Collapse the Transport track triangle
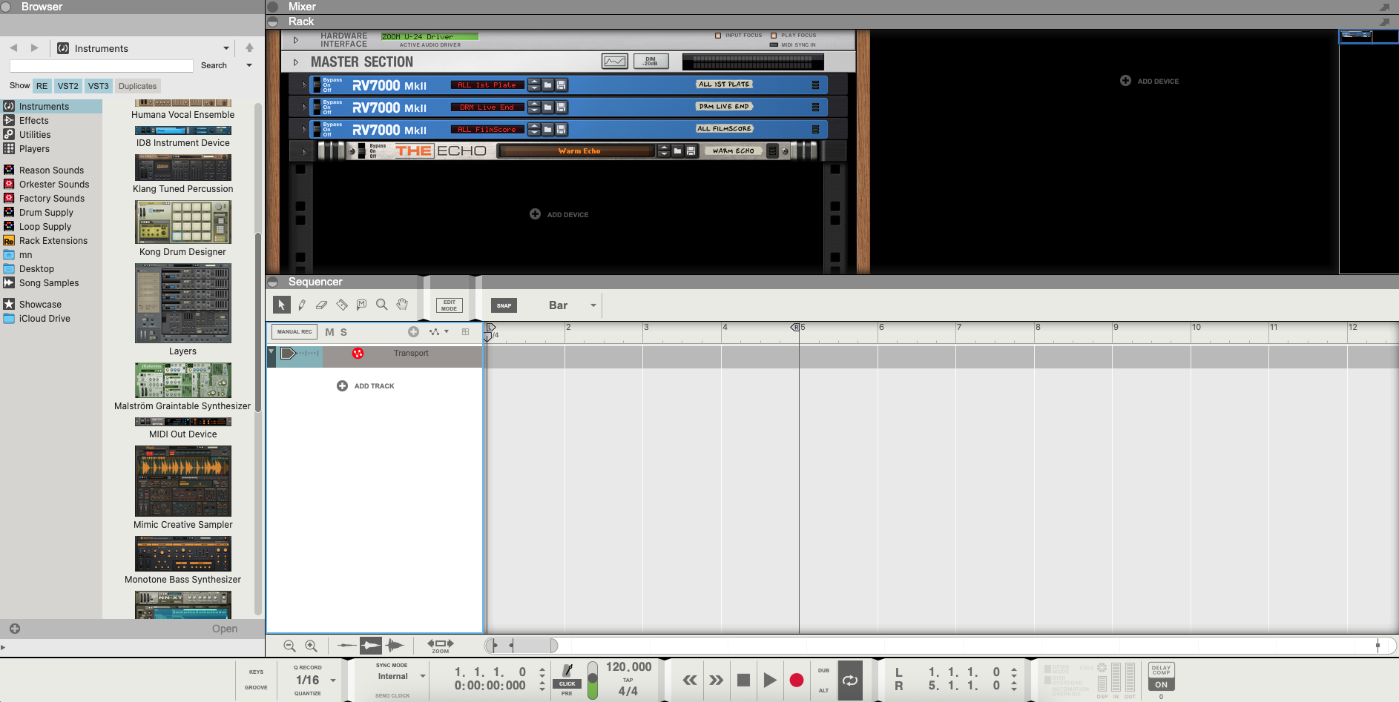Screen dimensions: 1399x702 point(271,351)
